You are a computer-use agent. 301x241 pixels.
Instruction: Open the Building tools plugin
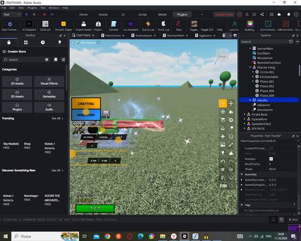(250, 26)
